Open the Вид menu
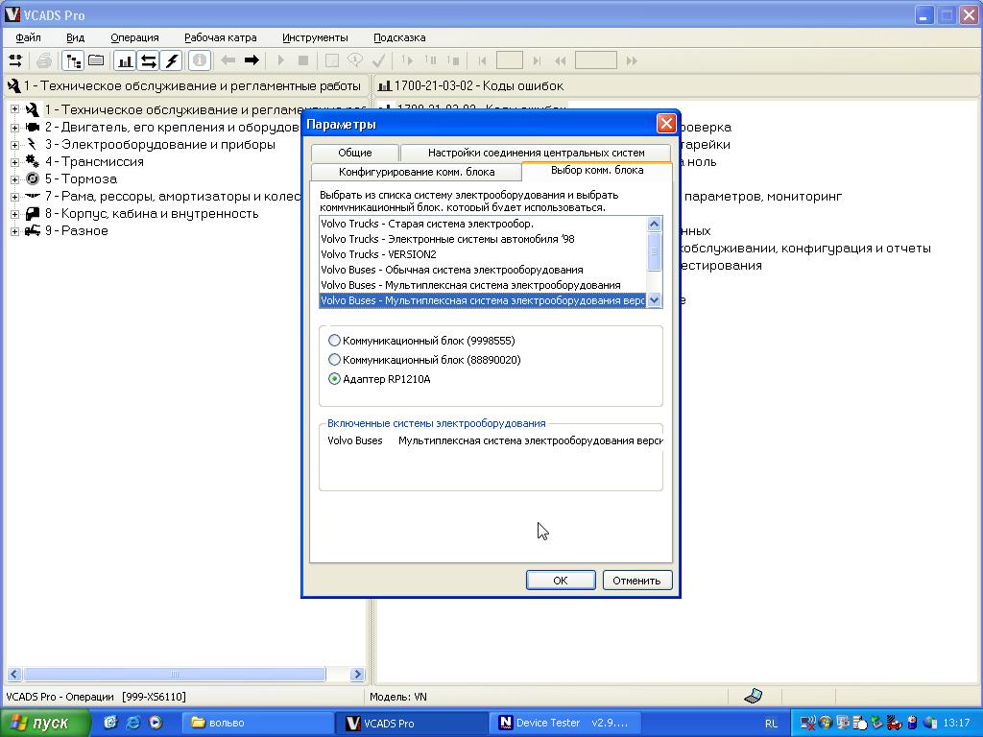The height and width of the screenshot is (737, 983). point(75,37)
